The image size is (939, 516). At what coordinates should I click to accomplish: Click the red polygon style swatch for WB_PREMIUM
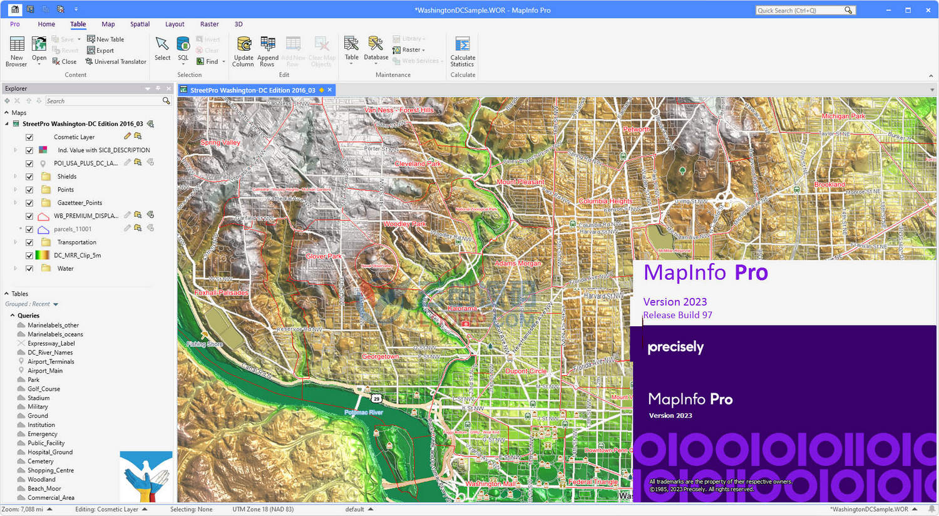43,216
